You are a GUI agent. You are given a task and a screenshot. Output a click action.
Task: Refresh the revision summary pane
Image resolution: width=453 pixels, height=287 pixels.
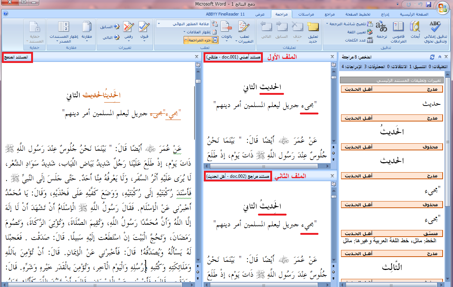click(432, 57)
